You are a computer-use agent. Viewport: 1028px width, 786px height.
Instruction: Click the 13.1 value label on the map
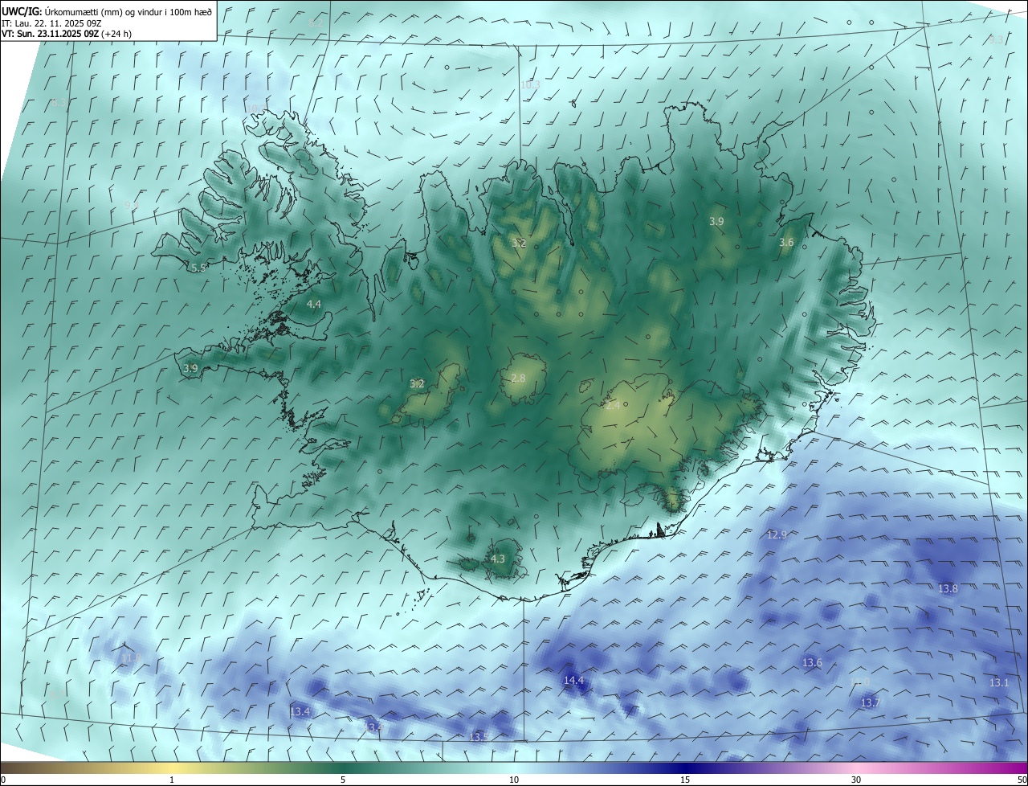pos(998,682)
